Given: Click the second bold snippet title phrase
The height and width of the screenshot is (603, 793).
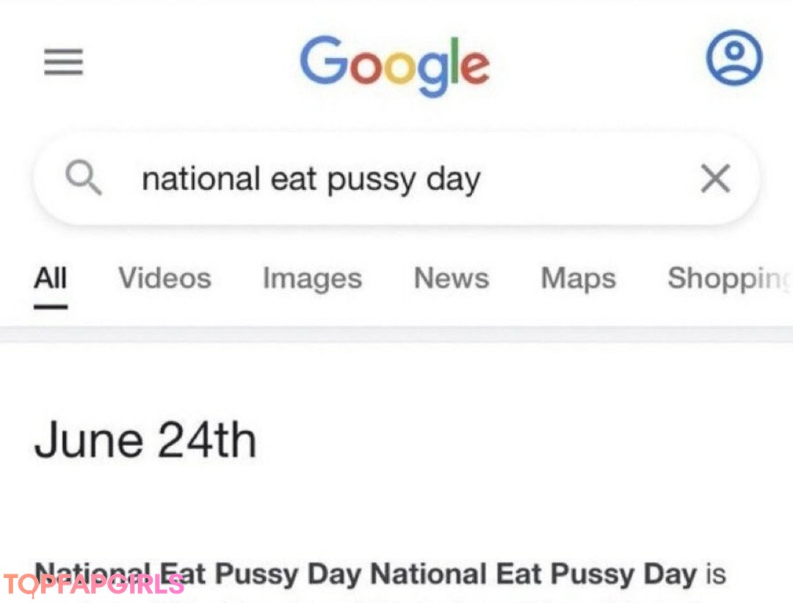Looking at the screenshot, I should [x=534, y=574].
